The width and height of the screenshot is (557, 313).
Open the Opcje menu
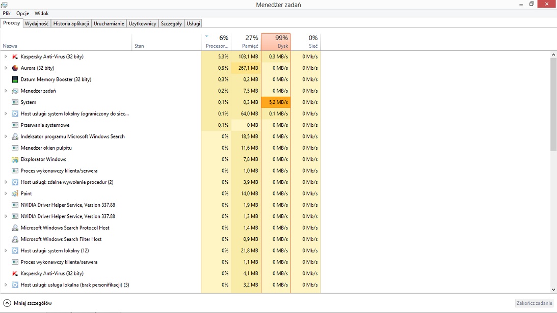[x=23, y=13]
